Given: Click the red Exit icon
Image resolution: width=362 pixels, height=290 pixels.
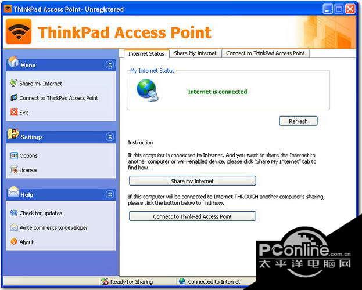Looking at the screenshot, I should 14,112.
